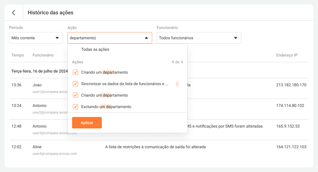The image size is (318, 172).
Task: Click IP address 174.114.80.102
Action: 290,105
